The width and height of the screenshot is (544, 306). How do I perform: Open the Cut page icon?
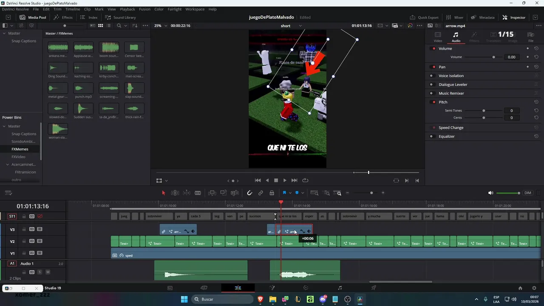(x=204, y=288)
